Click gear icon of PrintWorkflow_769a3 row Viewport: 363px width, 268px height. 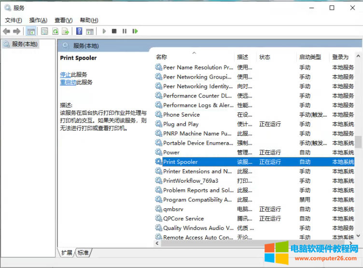tap(159, 181)
